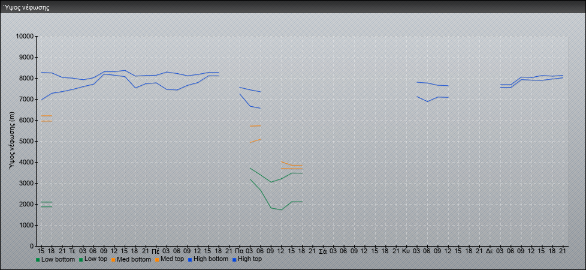Click the 10000 y-axis label
This screenshot has width=586, height=270.
[x=25, y=37]
